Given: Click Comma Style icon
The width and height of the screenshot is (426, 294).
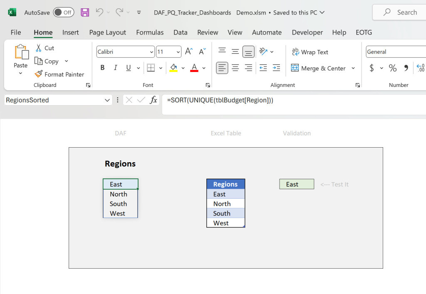Looking at the screenshot, I should tap(406, 68).
